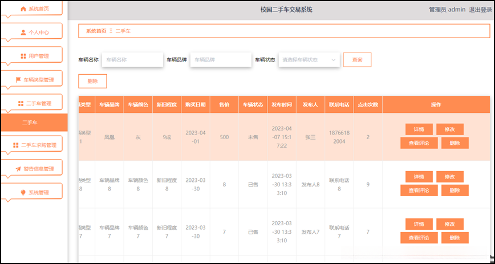Click 删除 in the 发布人8 row

[x=455, y=190]
